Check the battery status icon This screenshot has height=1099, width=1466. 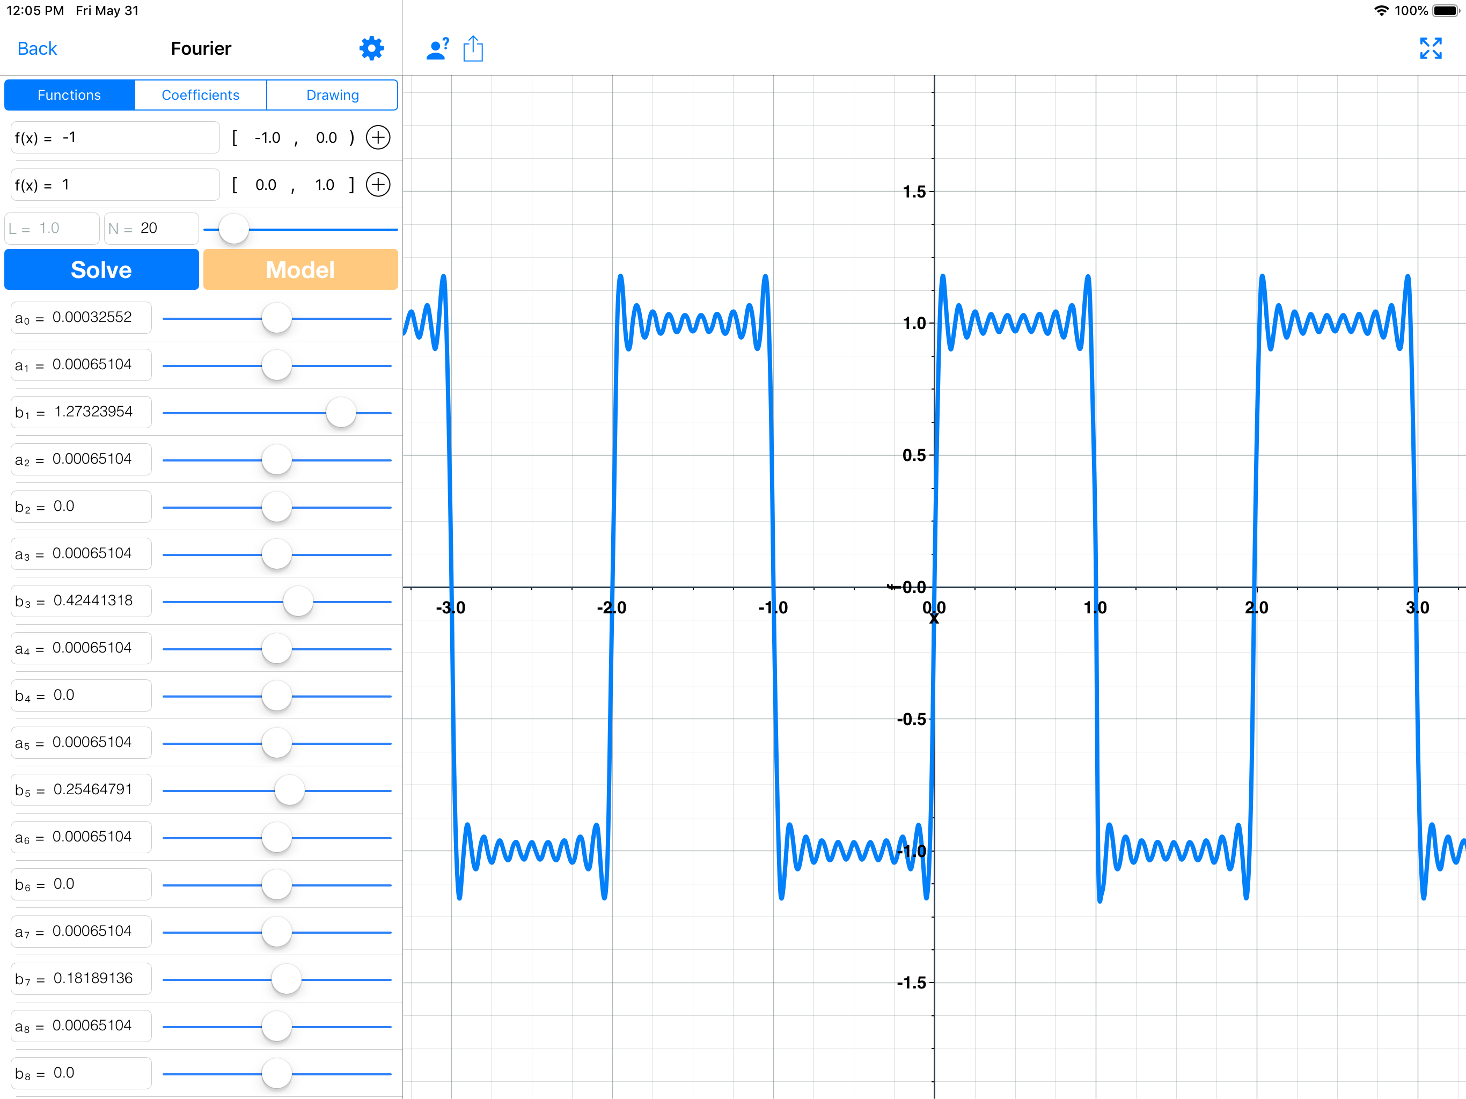pos(1446,11)
